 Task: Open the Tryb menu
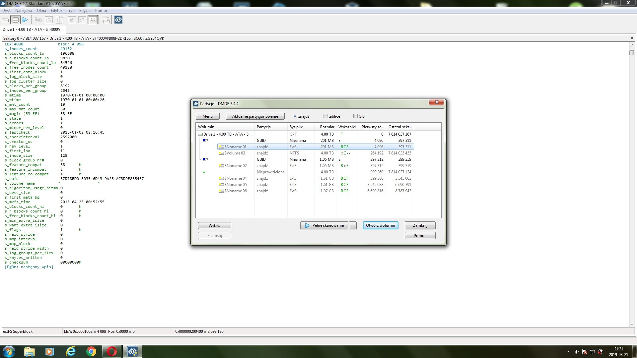[71, 11]
